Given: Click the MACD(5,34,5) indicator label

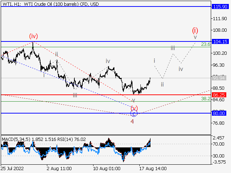Looking at the screenshot, I should [x=16, y=139].
